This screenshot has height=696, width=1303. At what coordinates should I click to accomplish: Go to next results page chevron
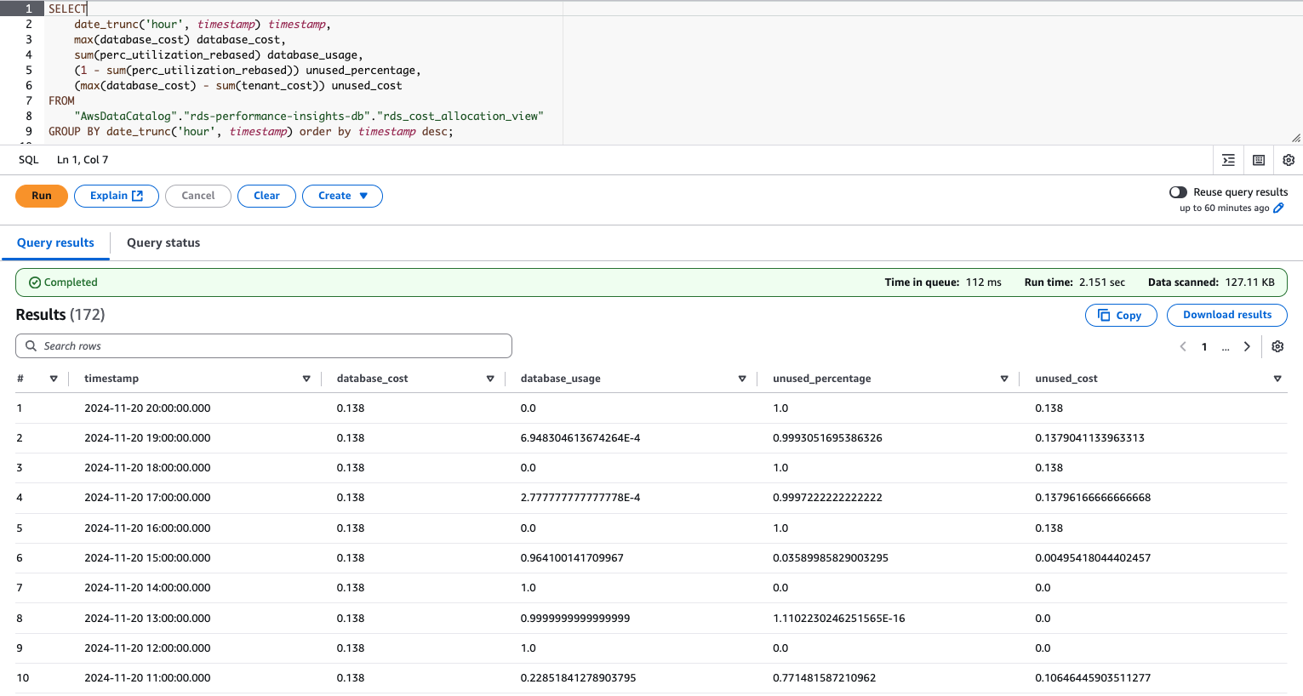click(1246, 346)
